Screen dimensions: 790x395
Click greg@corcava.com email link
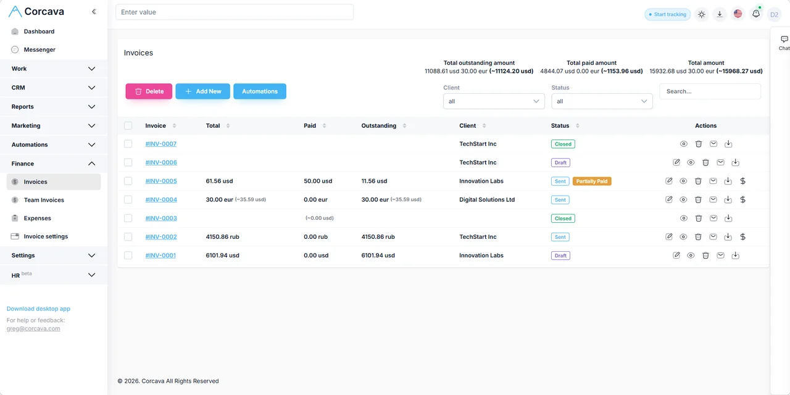33,328
